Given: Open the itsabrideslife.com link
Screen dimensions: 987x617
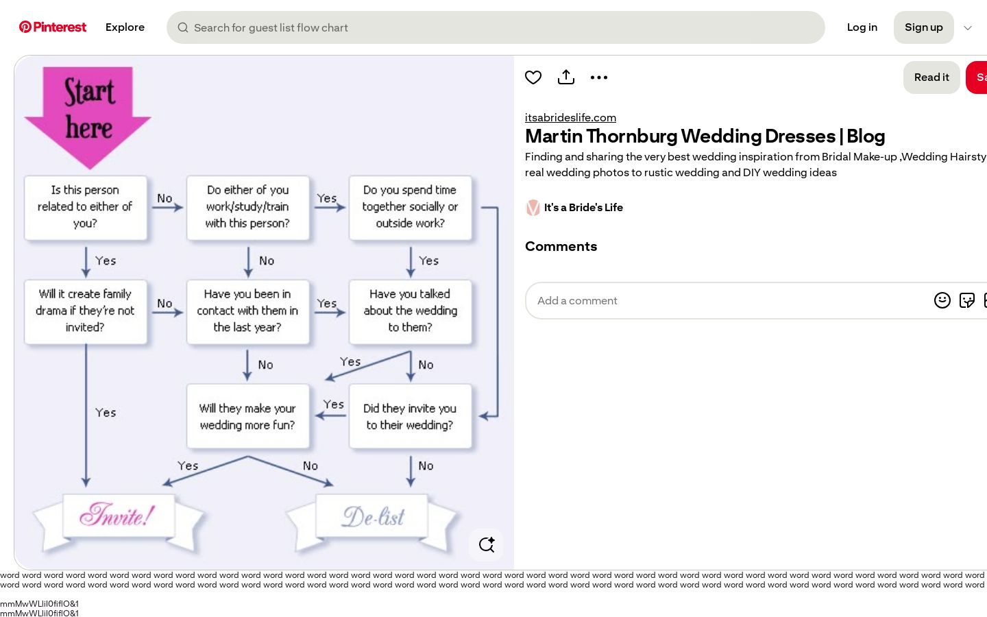Looking at the screenshot, I should [570, 117].
